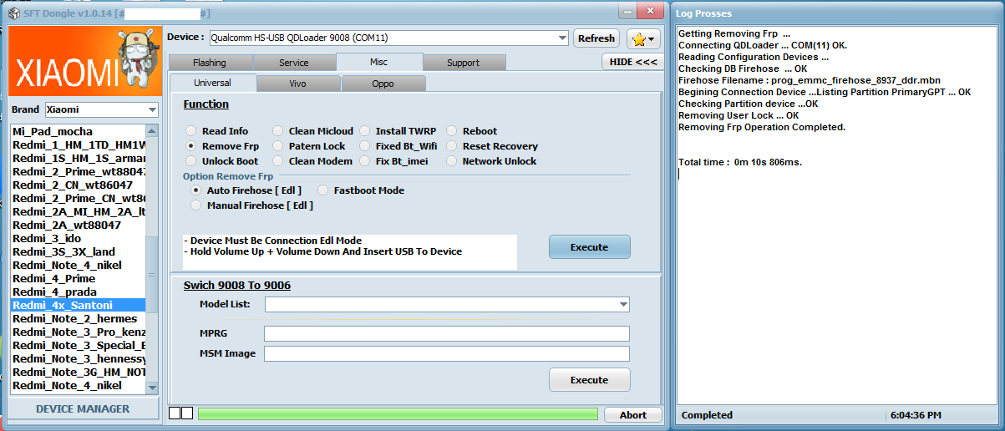Select Fixed Bt_Wifi option
The width and height of the screenshot is (1005, 431).
coord(365,146)
